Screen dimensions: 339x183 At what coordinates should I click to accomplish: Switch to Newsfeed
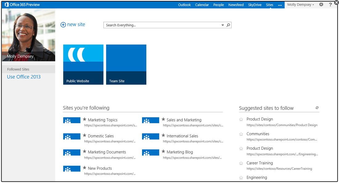tap(236, 5)
